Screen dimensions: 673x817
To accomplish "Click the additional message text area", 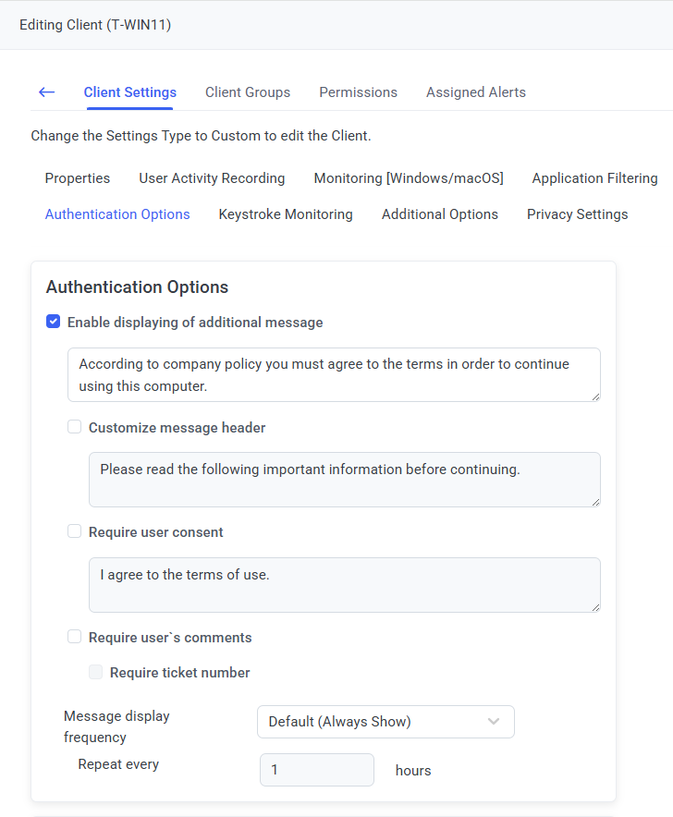I will (x=333, y=374).
